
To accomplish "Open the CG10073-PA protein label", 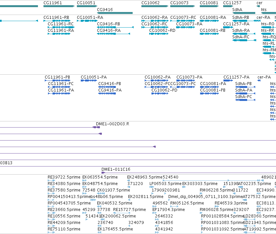I will (189, 77).
